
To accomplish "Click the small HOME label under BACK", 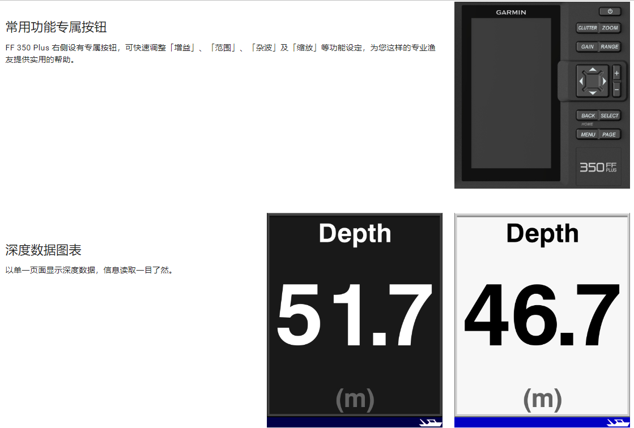I will (x=587, y=124).
